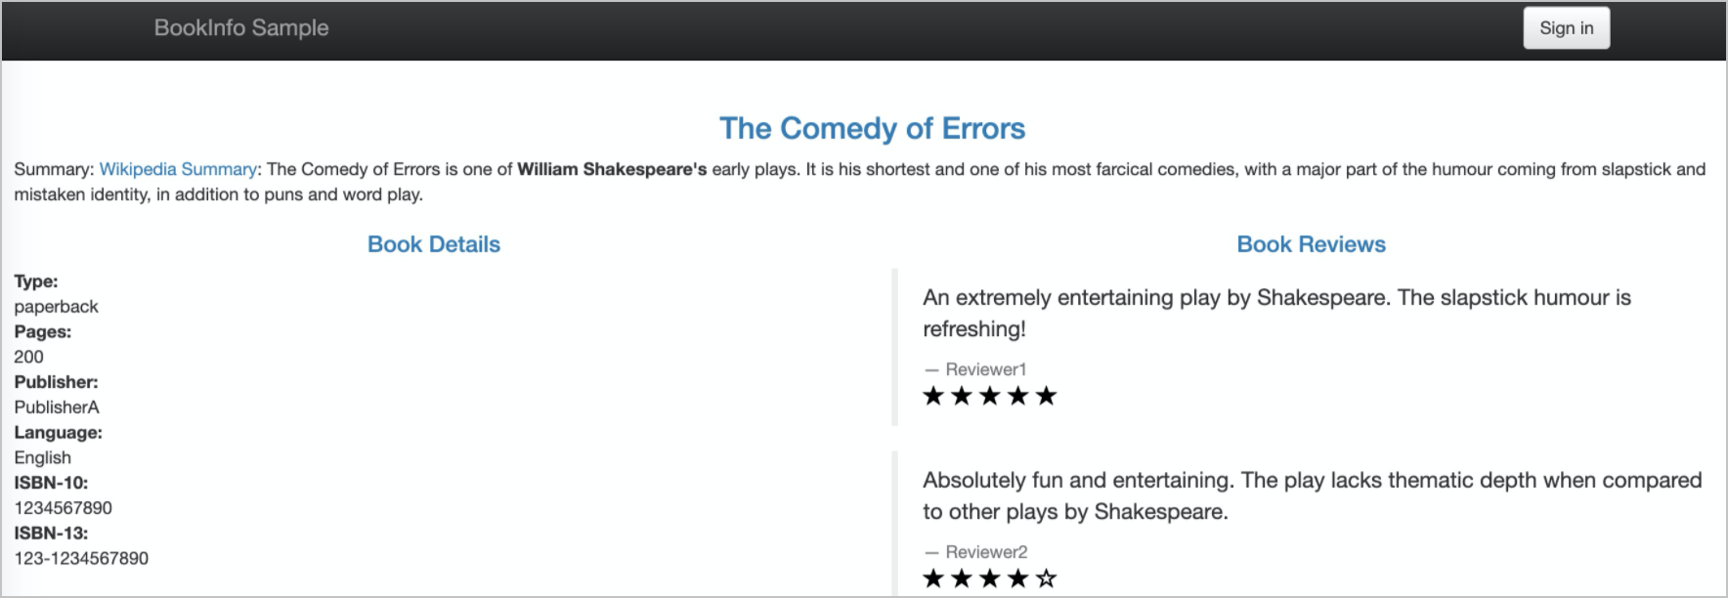Click the Reviewer2 name label
The height and width of the screenshot is (598, 1728).
tap(985, 552)
